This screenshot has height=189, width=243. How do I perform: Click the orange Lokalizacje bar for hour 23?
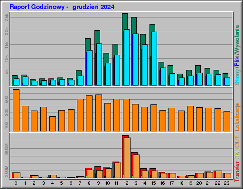[x=227, y=121]
